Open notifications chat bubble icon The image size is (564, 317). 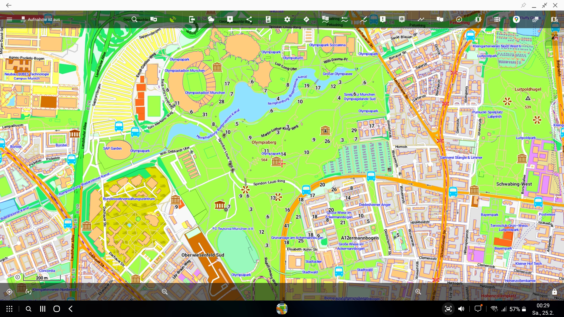(478, 309)
